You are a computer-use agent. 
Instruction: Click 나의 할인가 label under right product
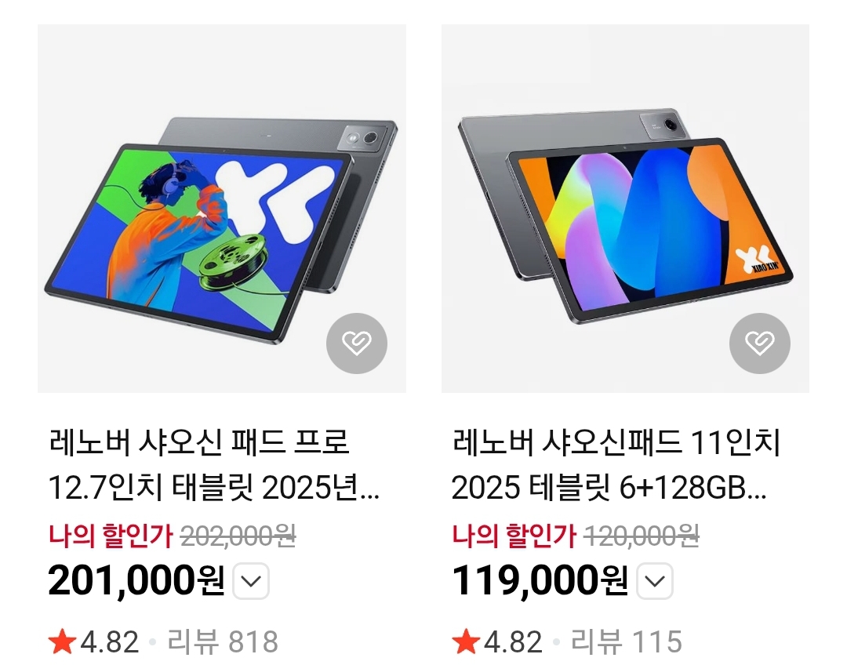pyautogui.click(x=514, y=536)
